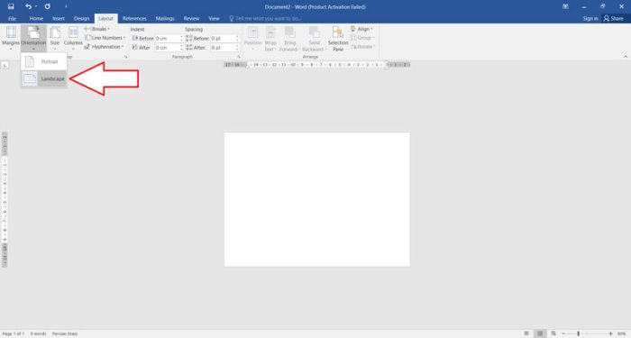Click the Indent Before field
Viewport: 631px width, 338px height.
167,38
